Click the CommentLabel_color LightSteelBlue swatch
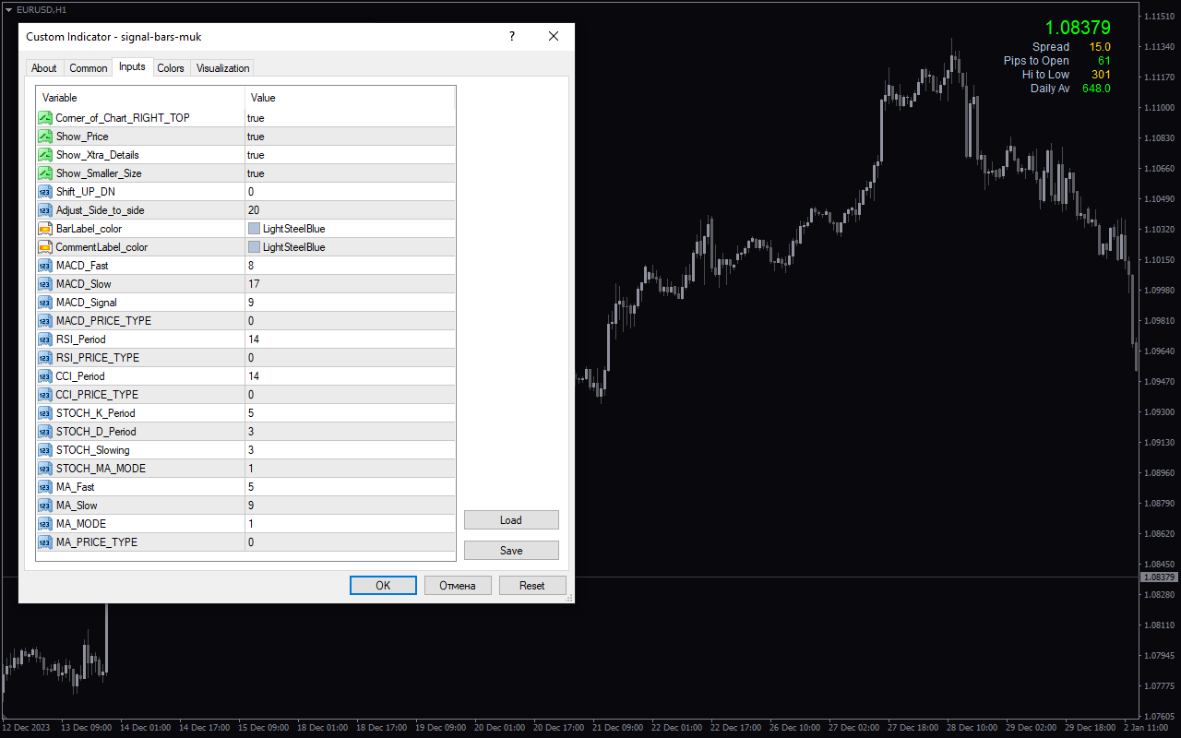 [254, 247]
